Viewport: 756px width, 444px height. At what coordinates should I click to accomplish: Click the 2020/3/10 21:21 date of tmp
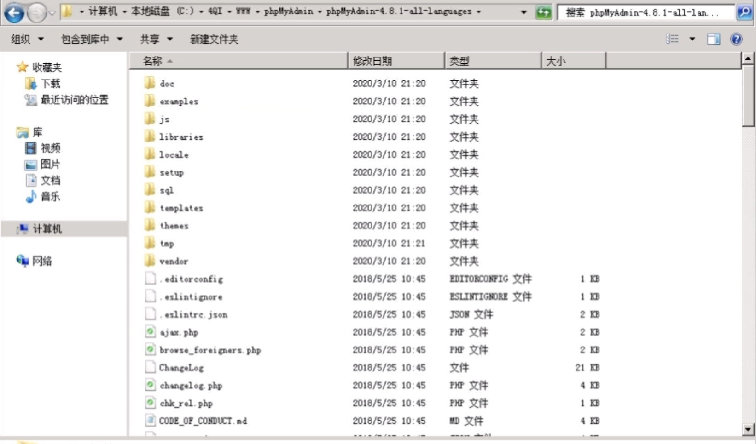tap(389, 243)
